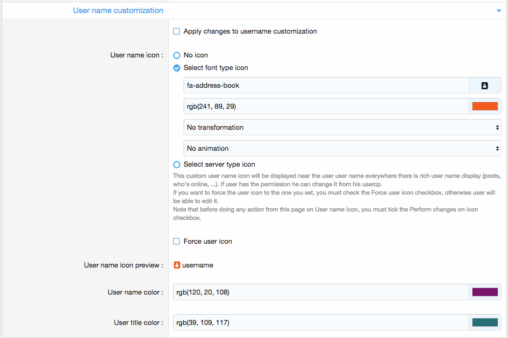This screenshot has width=508, height=338.
Task: Open the teal user title color swatch
Action: 485,323
